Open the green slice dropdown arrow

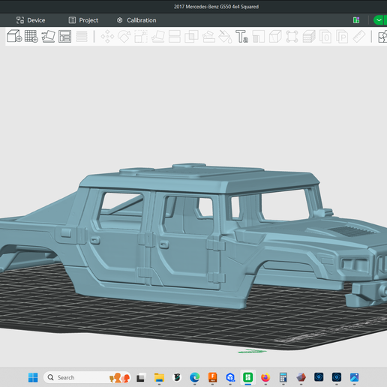pyautogui.click(x=379, y=20)
